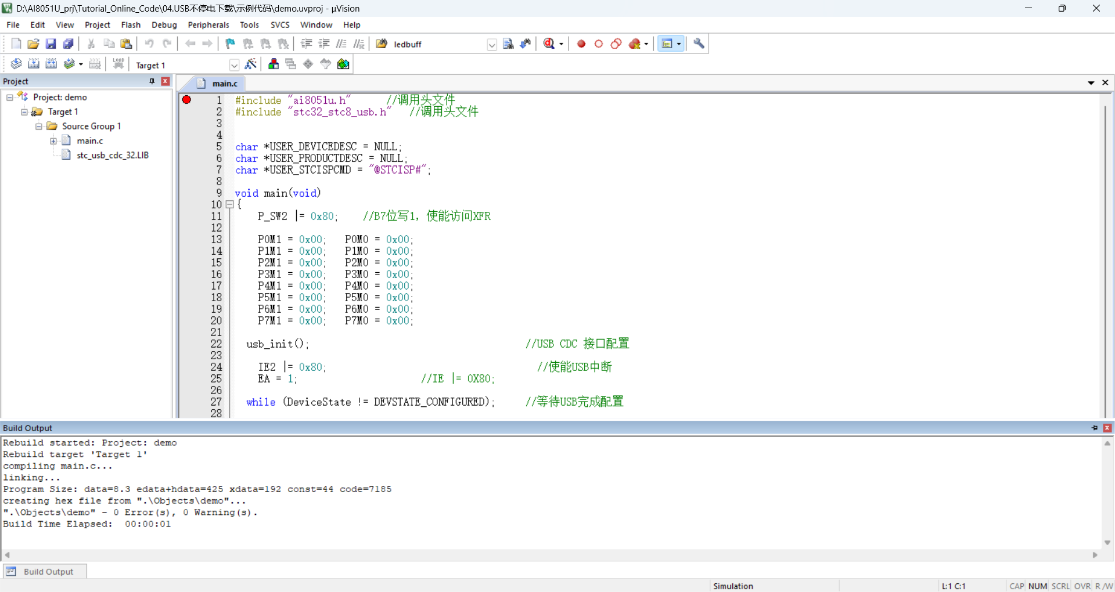The image size is (1115, 592).
Task: Click the Paste toolbar icon
Action: [x=126, y=44]
